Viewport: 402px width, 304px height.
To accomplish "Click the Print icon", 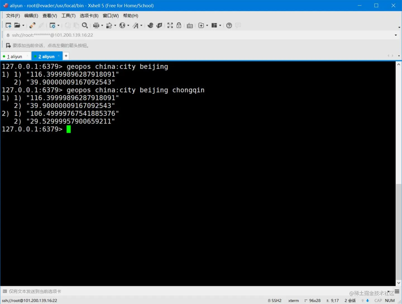I will point(96,25).
